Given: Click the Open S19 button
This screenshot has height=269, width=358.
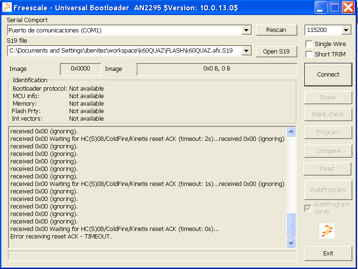Looking at the screenshot, I should pyautogui.click(x=276, y=52).
